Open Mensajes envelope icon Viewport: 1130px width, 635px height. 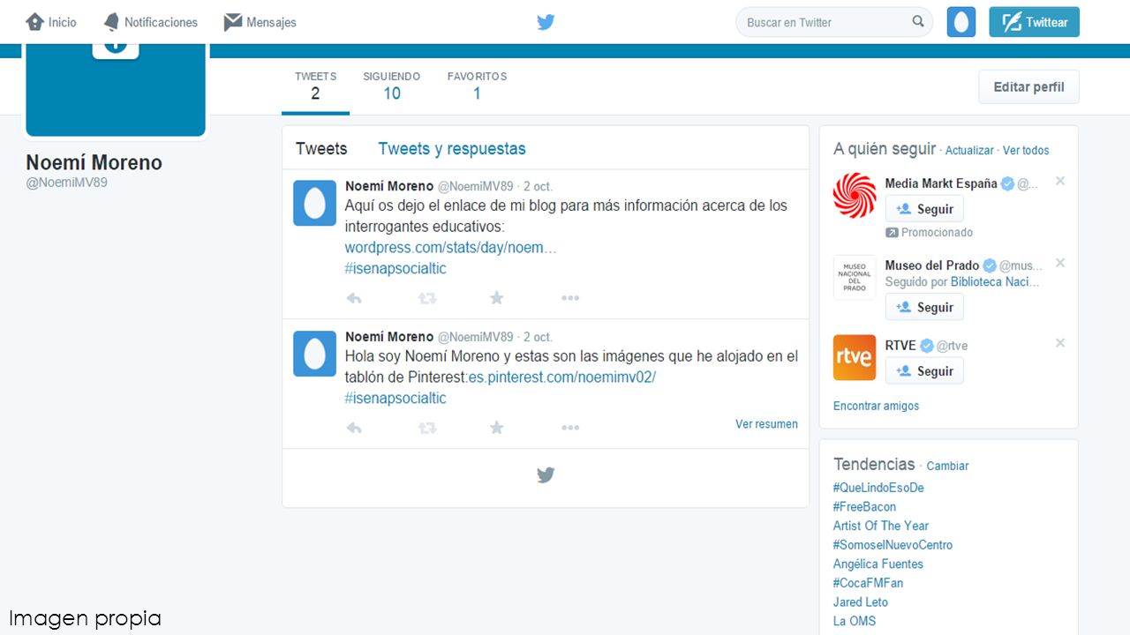pyautogui.click(x=233, y=22)
